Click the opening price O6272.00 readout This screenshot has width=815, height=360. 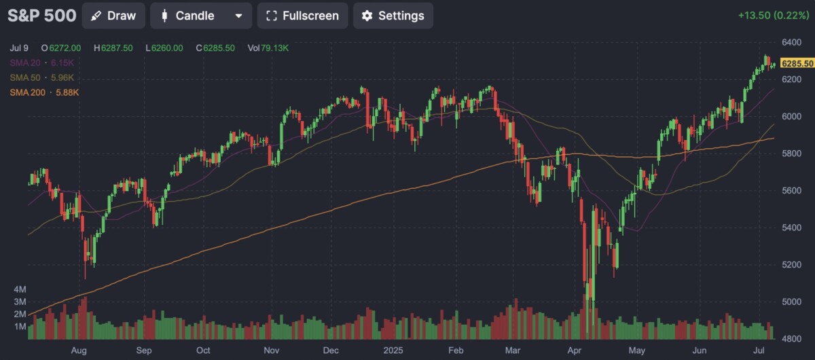(x=61, y=48)
